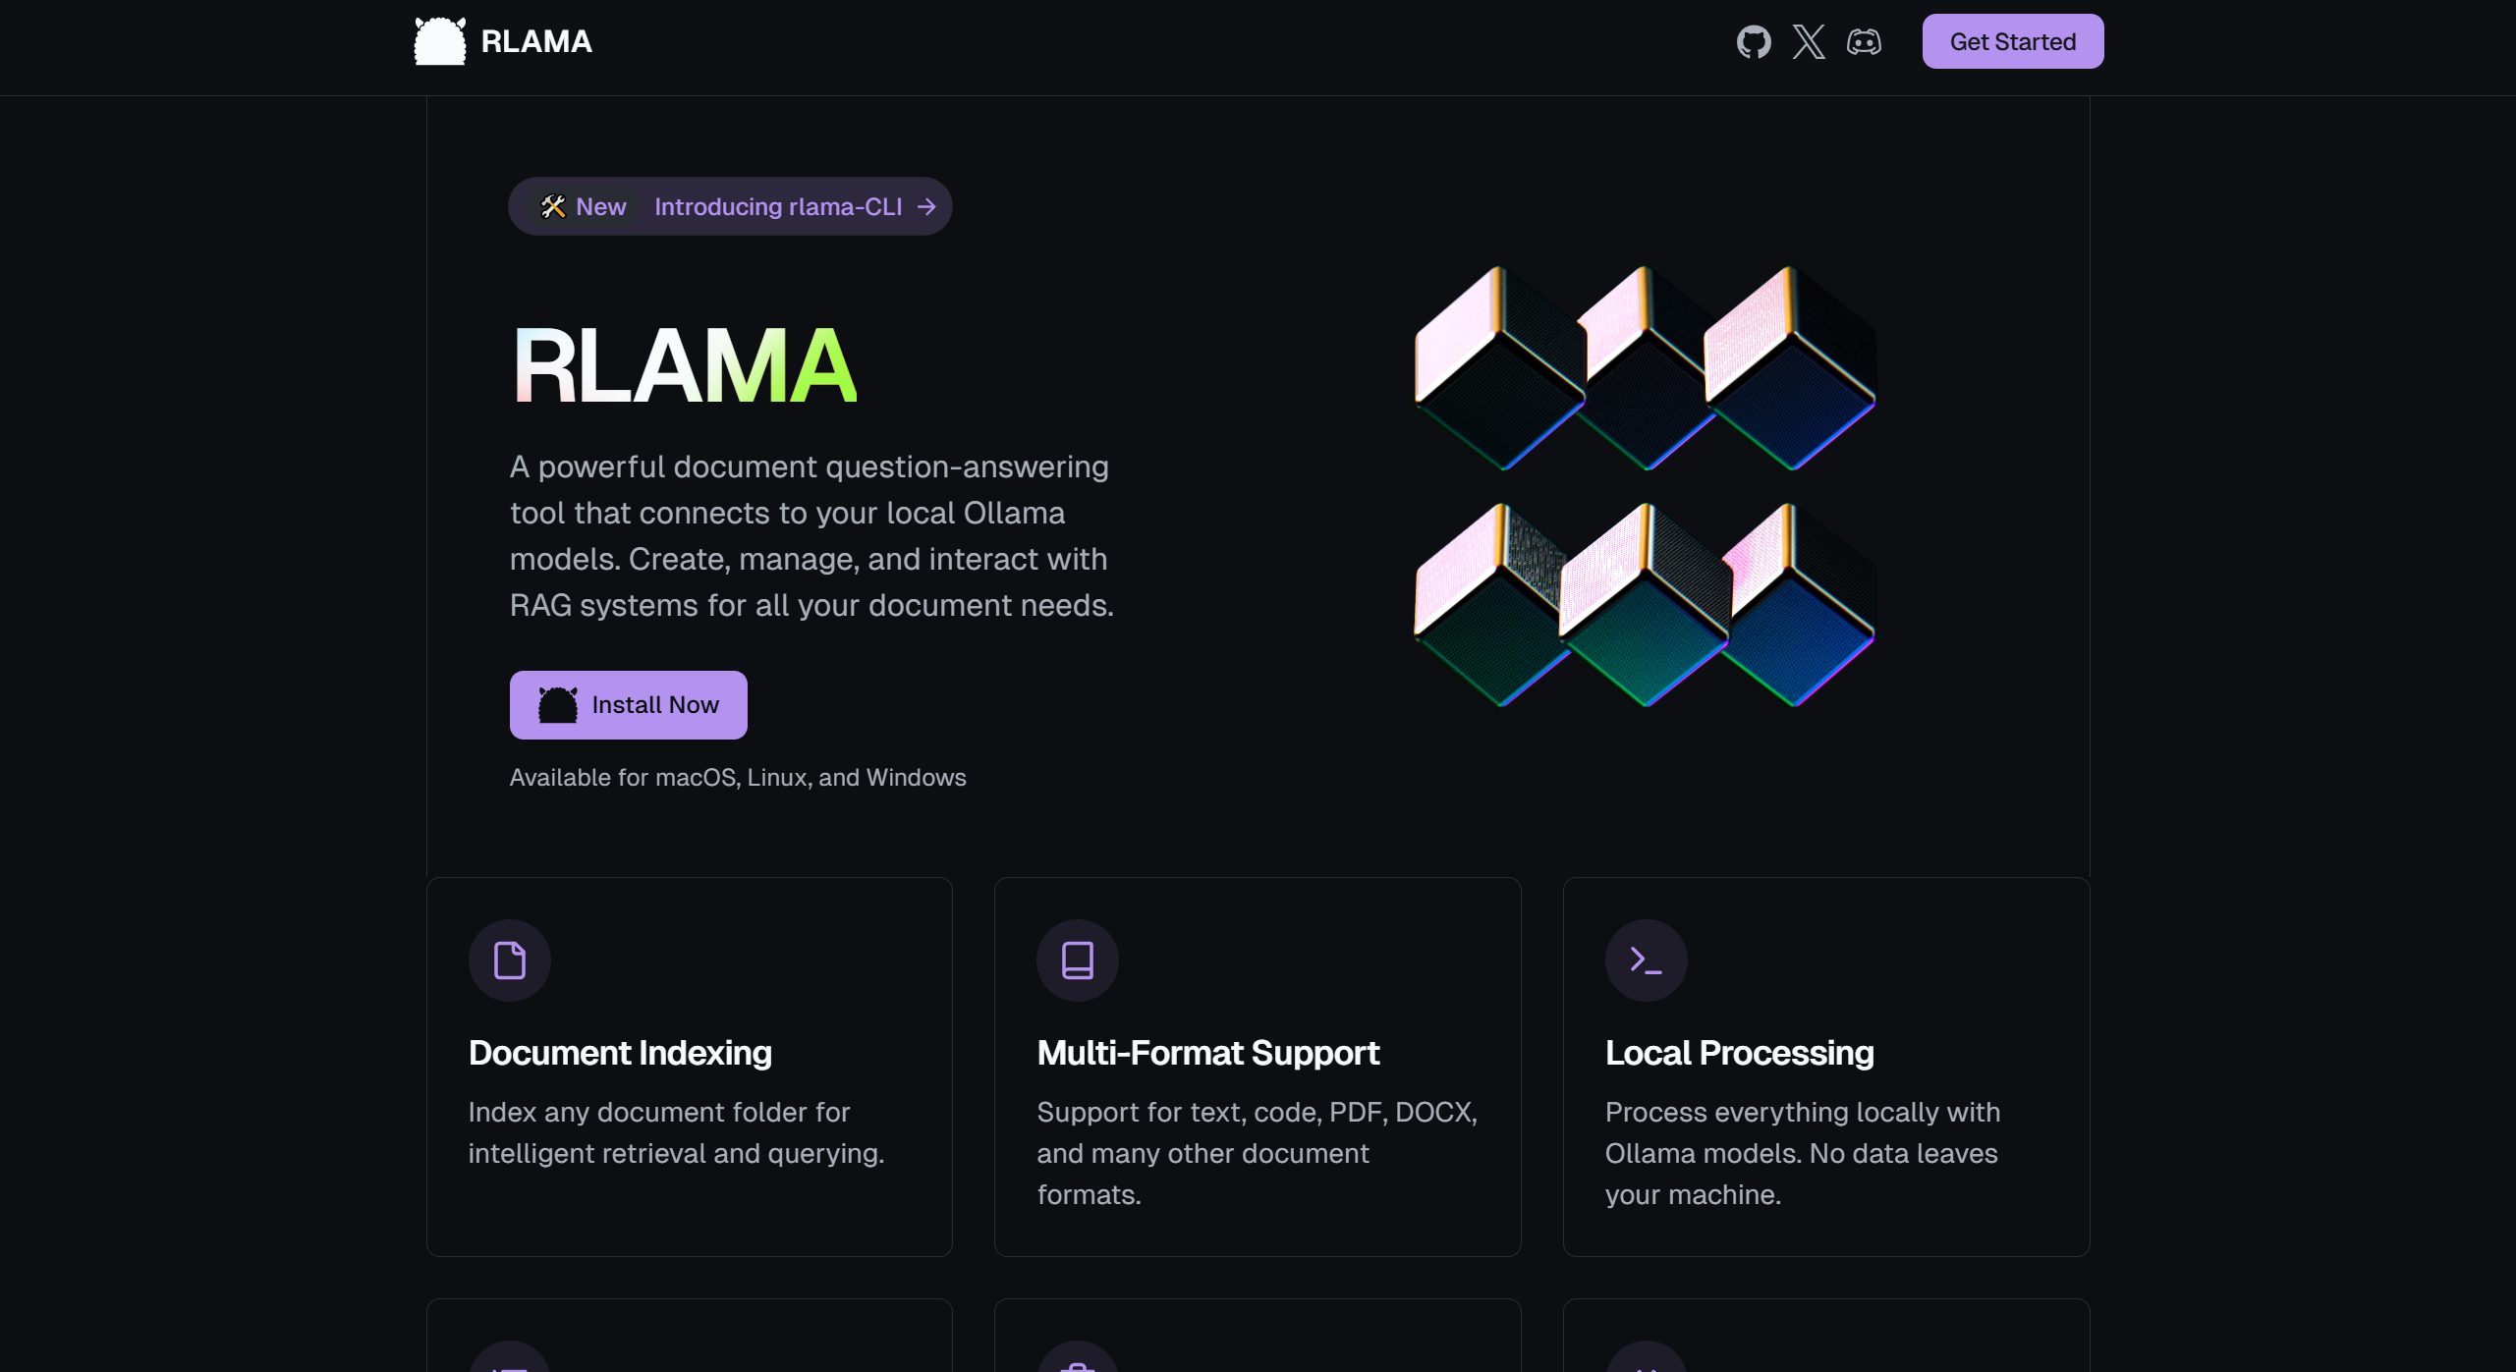Screen dimensions: 2516x1372
Task: Click Install Now to download RLAMA
Action: click(x=629, y=704)
